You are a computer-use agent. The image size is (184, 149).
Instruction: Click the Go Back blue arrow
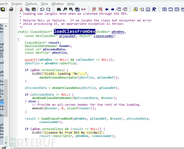[107, 9]
